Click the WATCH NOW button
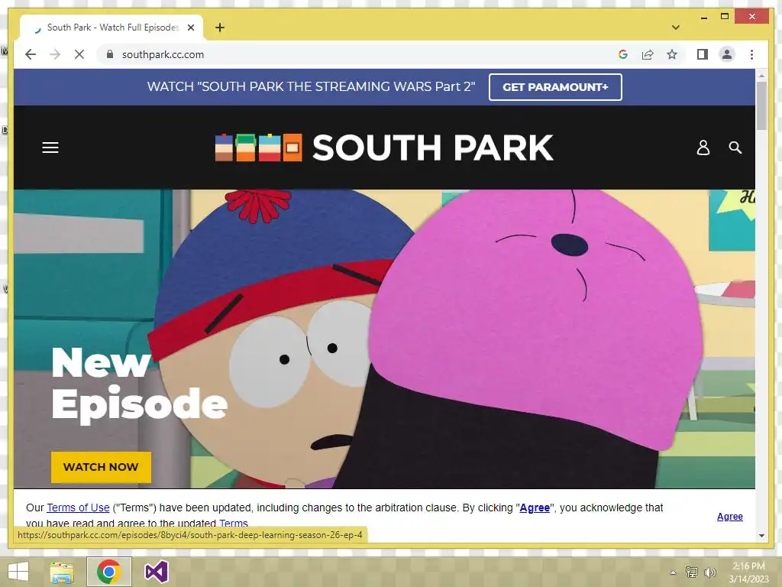The width and height of the screenshot is (782, 587). tap(101, 467)
